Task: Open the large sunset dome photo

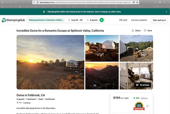Action: click(x=50, y=62)
